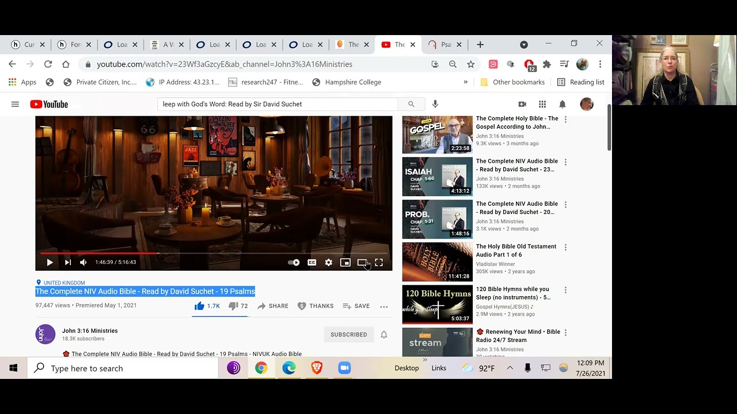Open the John 3:16 Ministries channel avatar

pos(45,334)
